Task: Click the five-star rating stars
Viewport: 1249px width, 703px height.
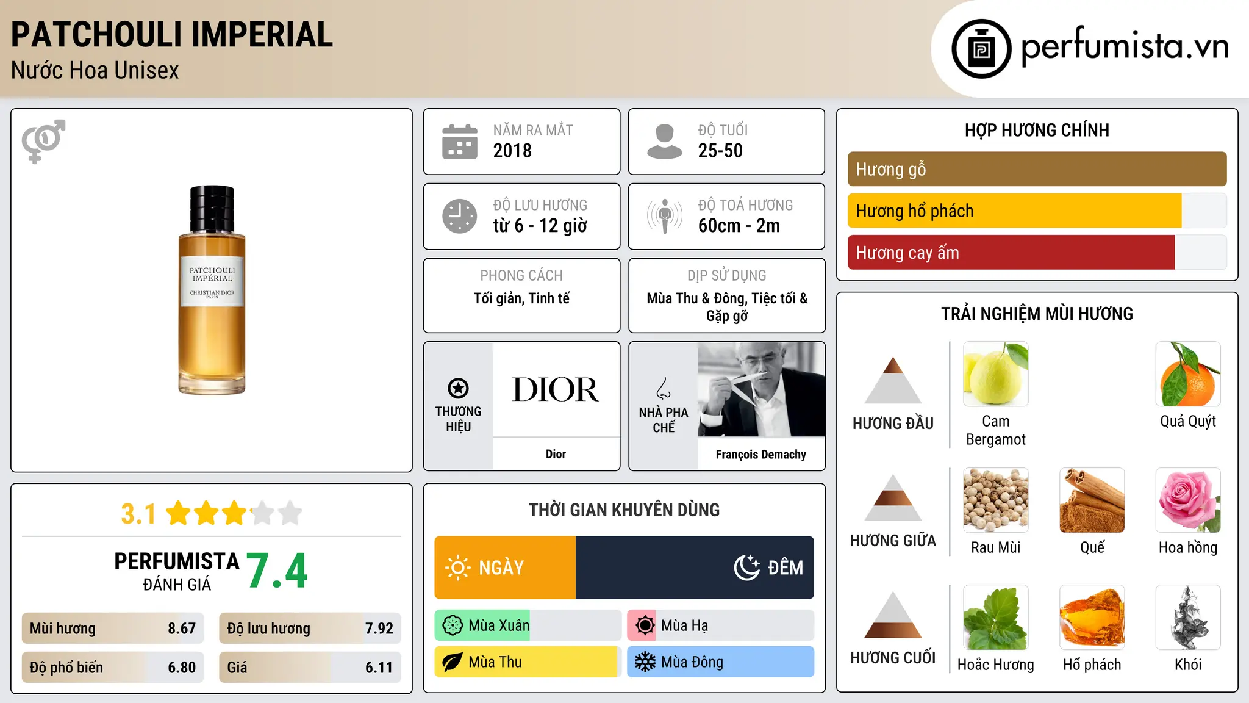Action: (x=234, y=513)
